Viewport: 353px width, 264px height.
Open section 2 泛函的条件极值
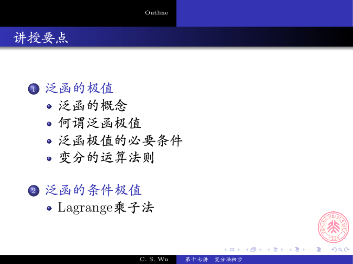click(x=93, y=190)
